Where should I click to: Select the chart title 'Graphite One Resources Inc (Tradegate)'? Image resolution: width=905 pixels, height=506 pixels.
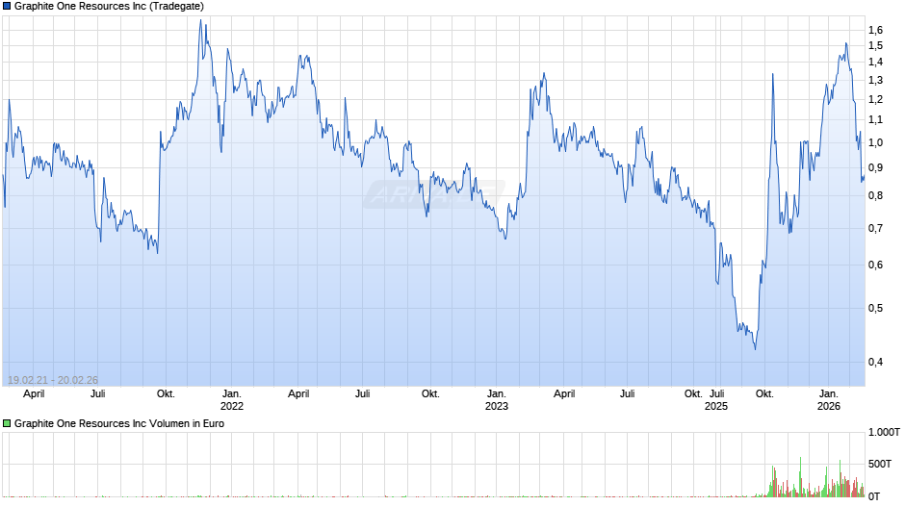click(x=109, y=7)
